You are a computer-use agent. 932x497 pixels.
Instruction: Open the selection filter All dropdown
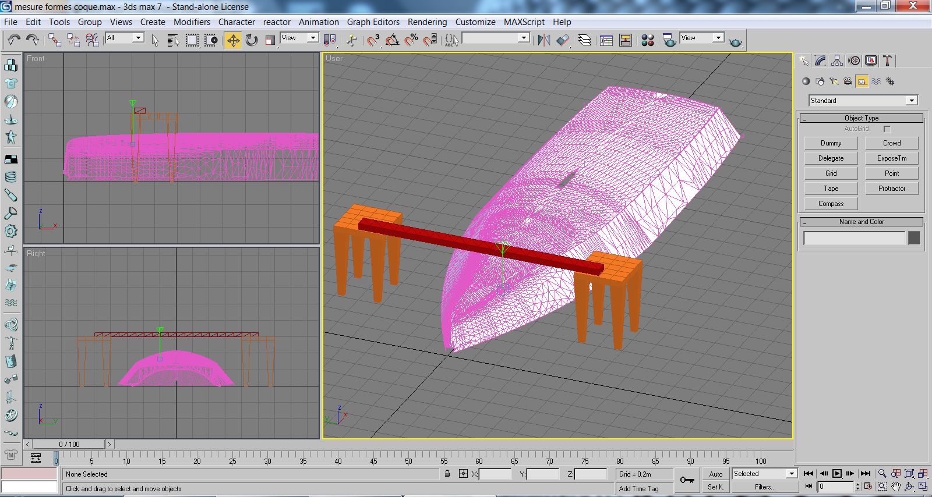coord(125,38)
